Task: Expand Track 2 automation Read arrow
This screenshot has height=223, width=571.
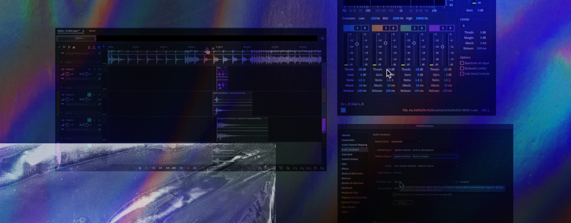Action: pyautogui.click(x=62, y=88)
